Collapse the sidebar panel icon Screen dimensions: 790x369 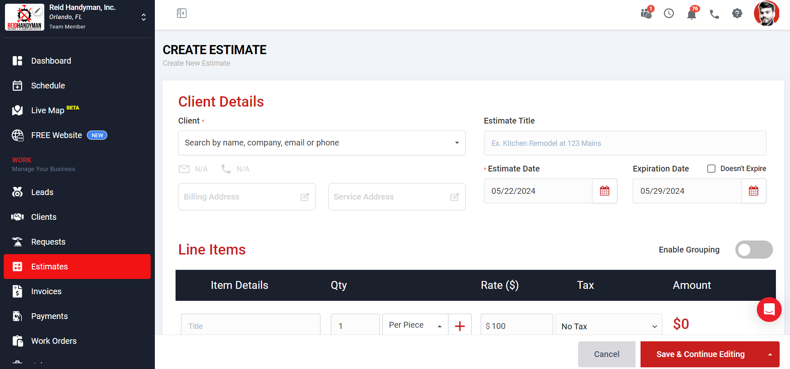[x=181, y=13]
